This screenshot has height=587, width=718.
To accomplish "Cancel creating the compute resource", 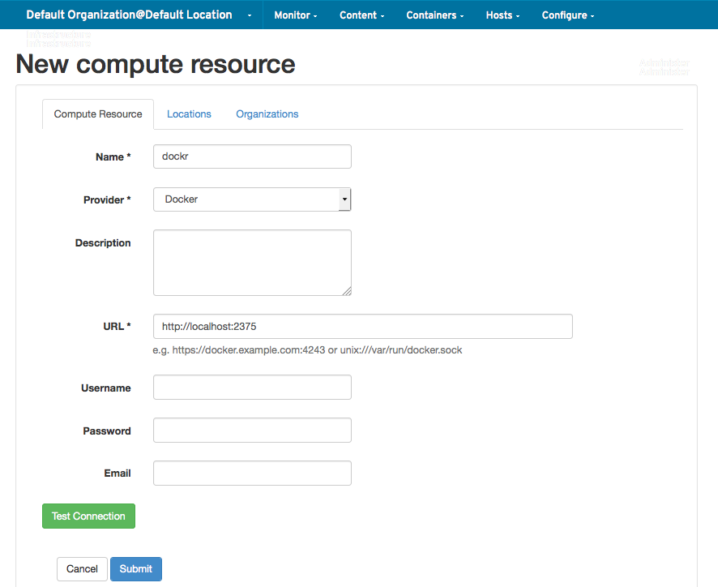I will click(81, 568).
